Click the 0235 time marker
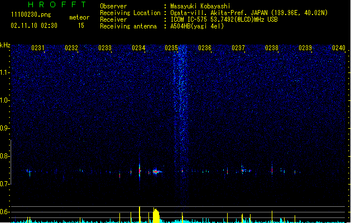Image resolution: width=351 pixels, height=223 pixels. (171, 48)
